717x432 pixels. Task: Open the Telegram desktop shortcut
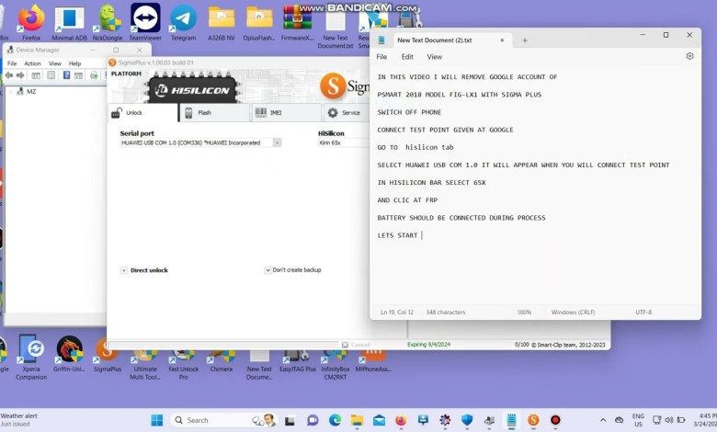tap(183, 19)
